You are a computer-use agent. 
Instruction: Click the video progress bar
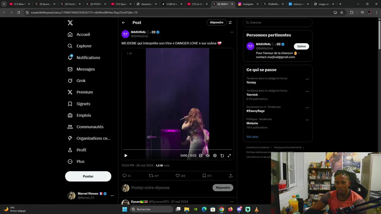click(x=177, y=150)
